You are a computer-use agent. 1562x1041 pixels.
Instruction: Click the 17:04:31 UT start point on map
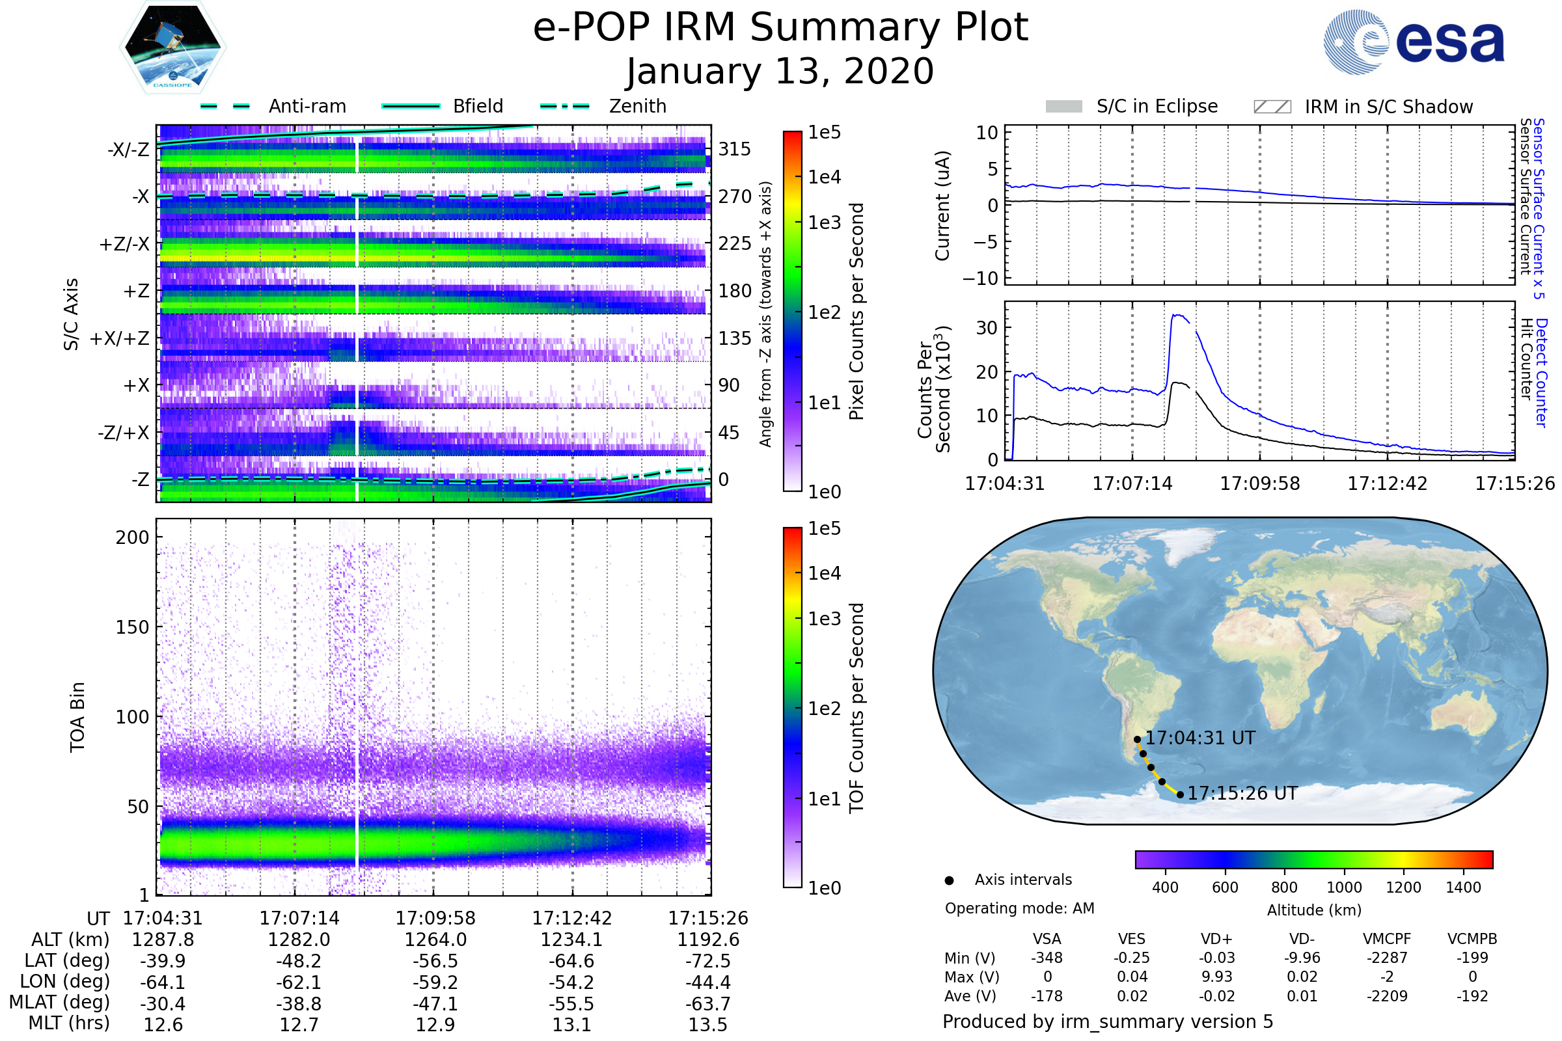[x=1137, y=739]
